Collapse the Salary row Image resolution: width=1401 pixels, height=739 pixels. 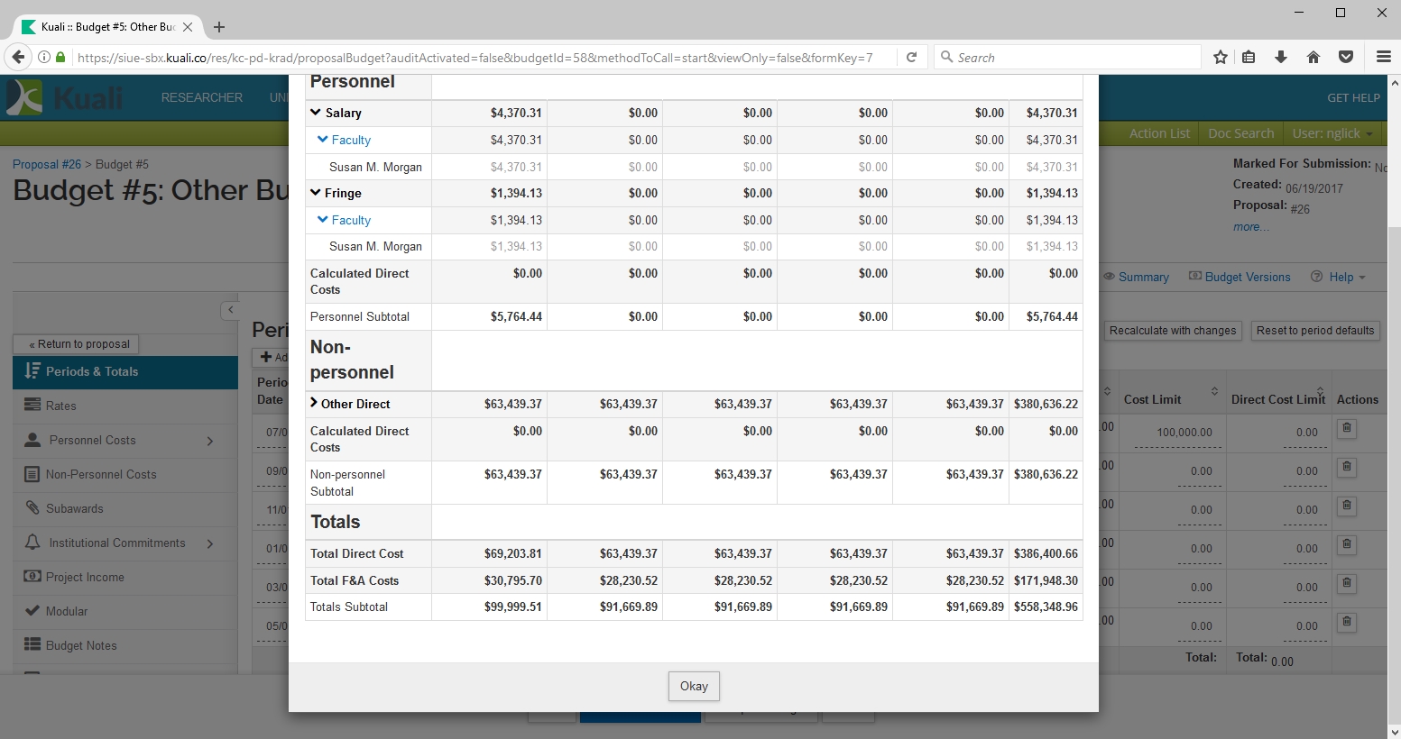[x=316, y=113]
